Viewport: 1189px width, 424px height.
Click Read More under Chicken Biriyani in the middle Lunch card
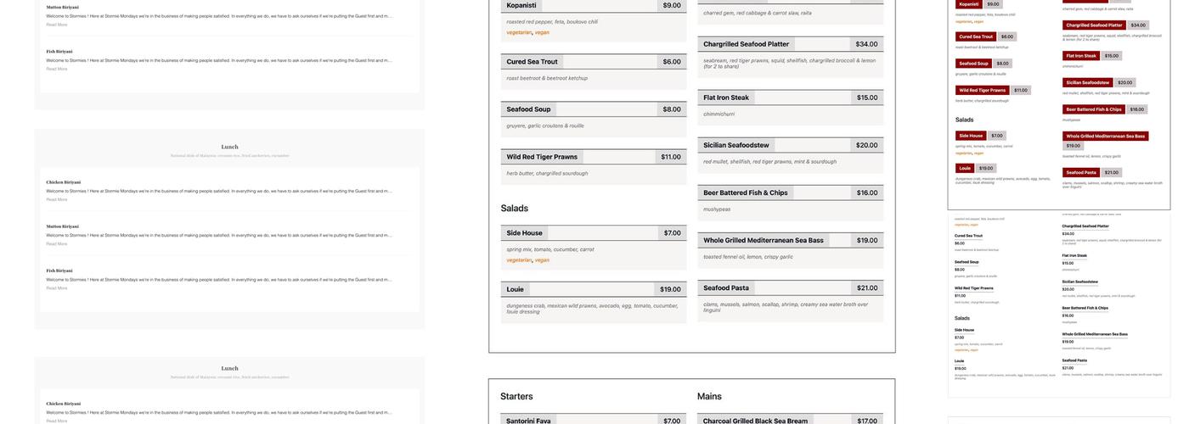[x=56, y=199]
